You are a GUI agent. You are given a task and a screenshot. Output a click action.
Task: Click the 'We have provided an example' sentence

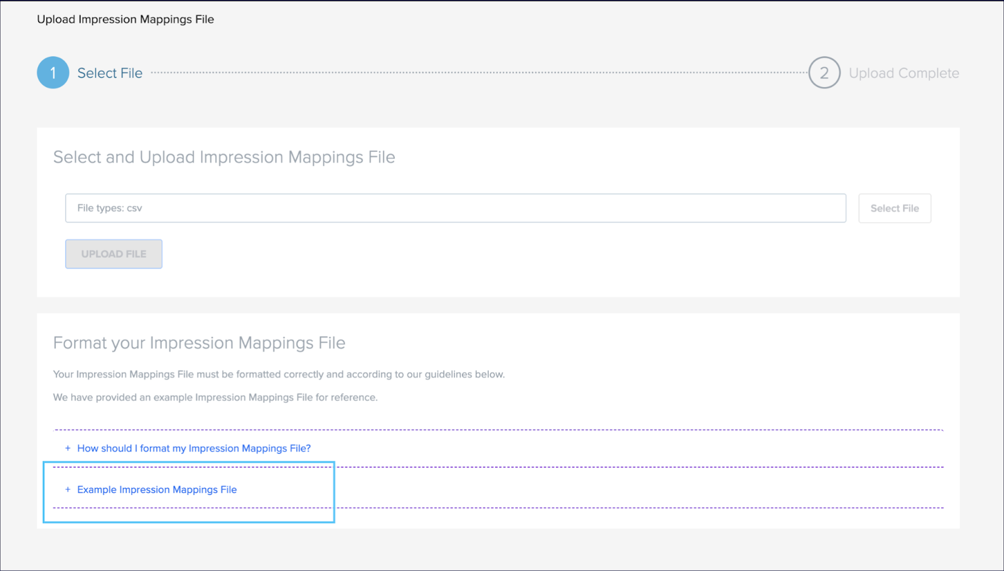(x=215, y=398)
